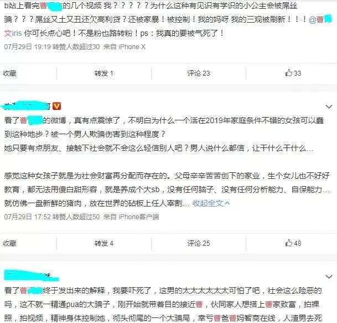The height and width of the screenshot is (323, 337).
Task: Click 收藏 under the first post
Action: click(9, 73)
